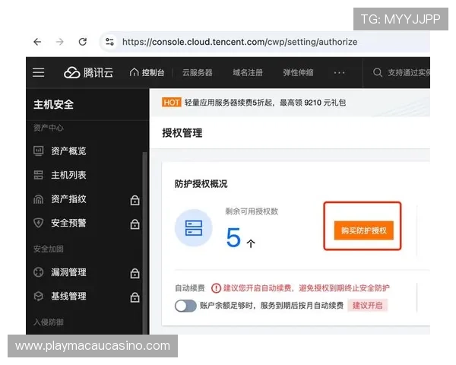The height and width of the screenshot is (365, 456).
Task: Click the lock icon beside 漏洞管理
Action: pyautogui.click(x=135, y=273)
